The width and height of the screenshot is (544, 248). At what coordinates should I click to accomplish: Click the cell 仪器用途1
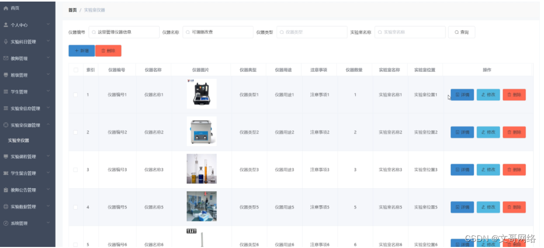284,95
